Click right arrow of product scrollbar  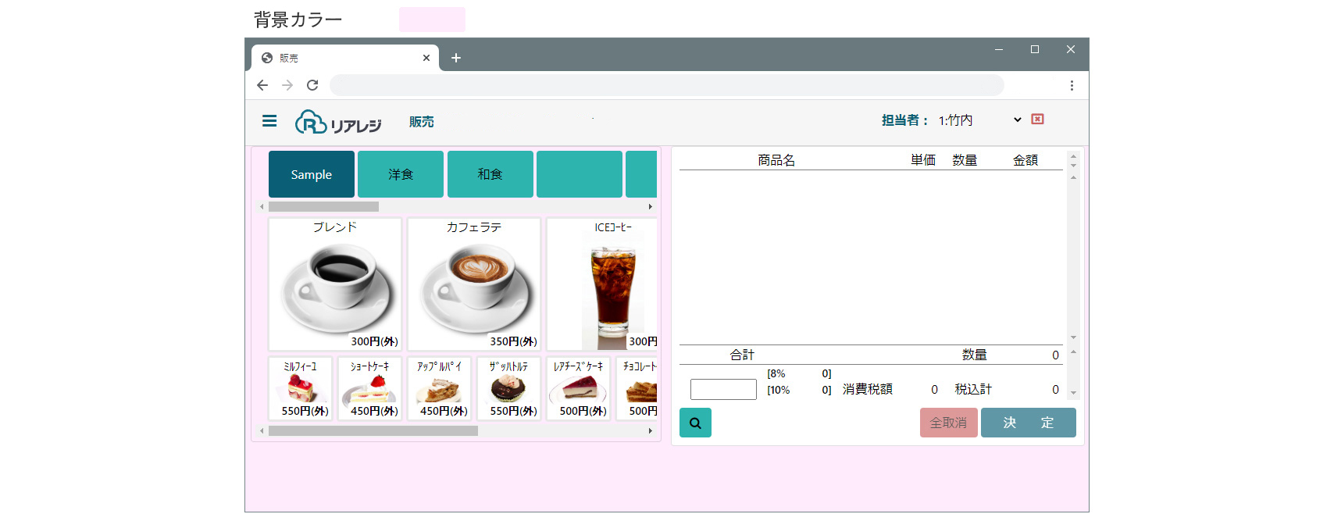click(650, 431)
